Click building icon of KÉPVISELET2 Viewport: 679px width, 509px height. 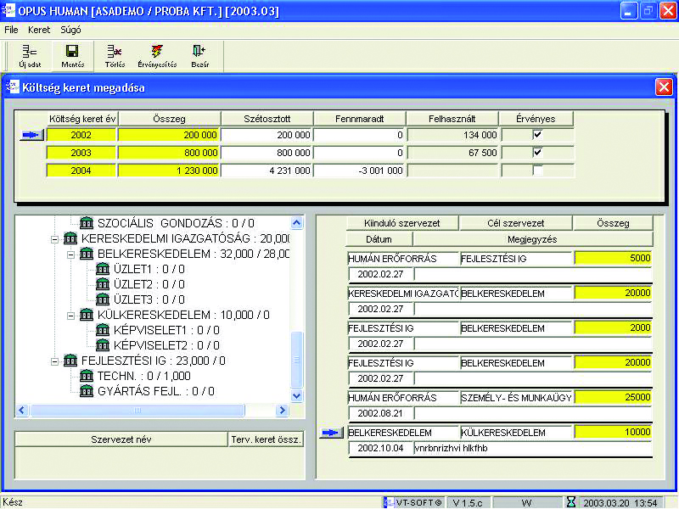[x=103, y=345]
